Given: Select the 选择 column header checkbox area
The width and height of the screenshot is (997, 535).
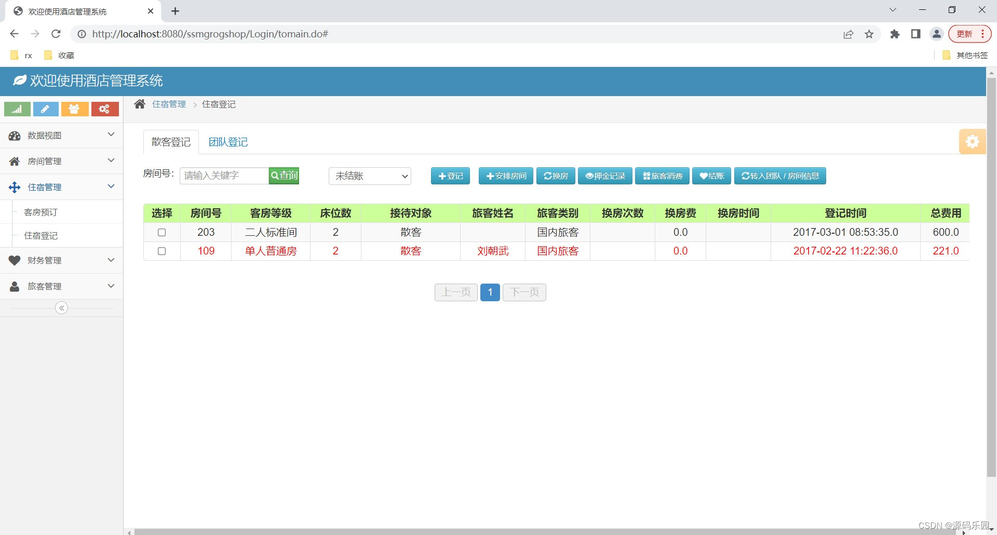Looking at the screenshot, I should click(x=161, y=213).
